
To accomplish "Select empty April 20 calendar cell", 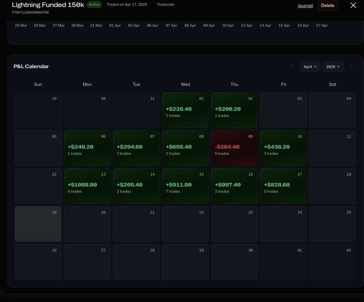I will tap(87, 224).
